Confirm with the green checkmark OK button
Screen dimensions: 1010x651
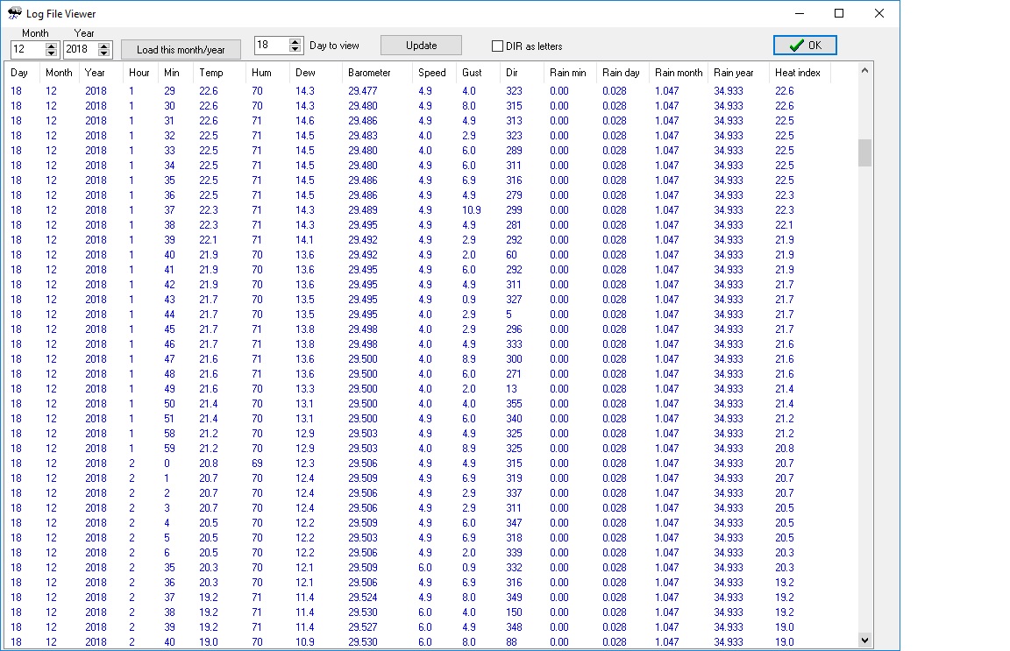tap(805, 45)
